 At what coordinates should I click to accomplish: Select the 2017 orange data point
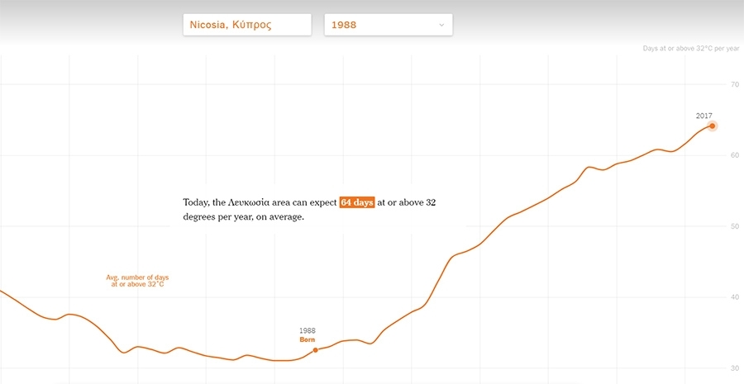[712, 126]
